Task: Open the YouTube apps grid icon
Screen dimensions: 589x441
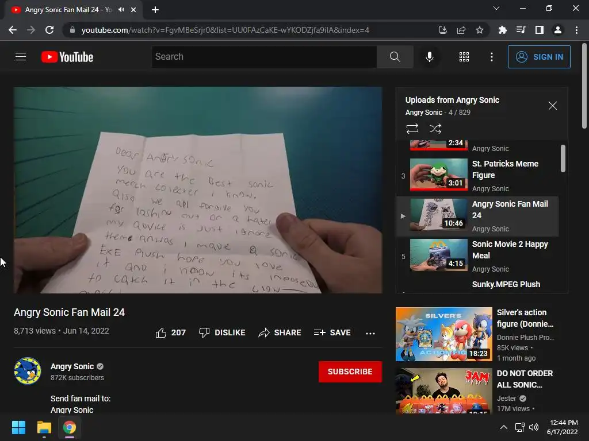Action: coord(464,57)
